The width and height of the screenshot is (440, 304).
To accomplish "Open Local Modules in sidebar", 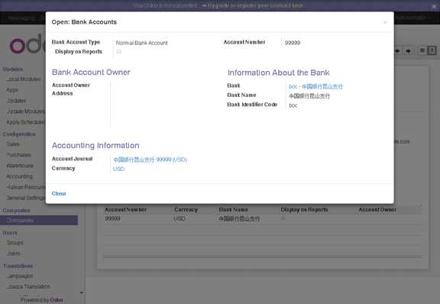I will coord(24,79).
